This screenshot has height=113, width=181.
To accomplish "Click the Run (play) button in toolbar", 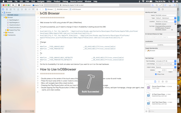I will pyautogui.click(x=13, y=5).
